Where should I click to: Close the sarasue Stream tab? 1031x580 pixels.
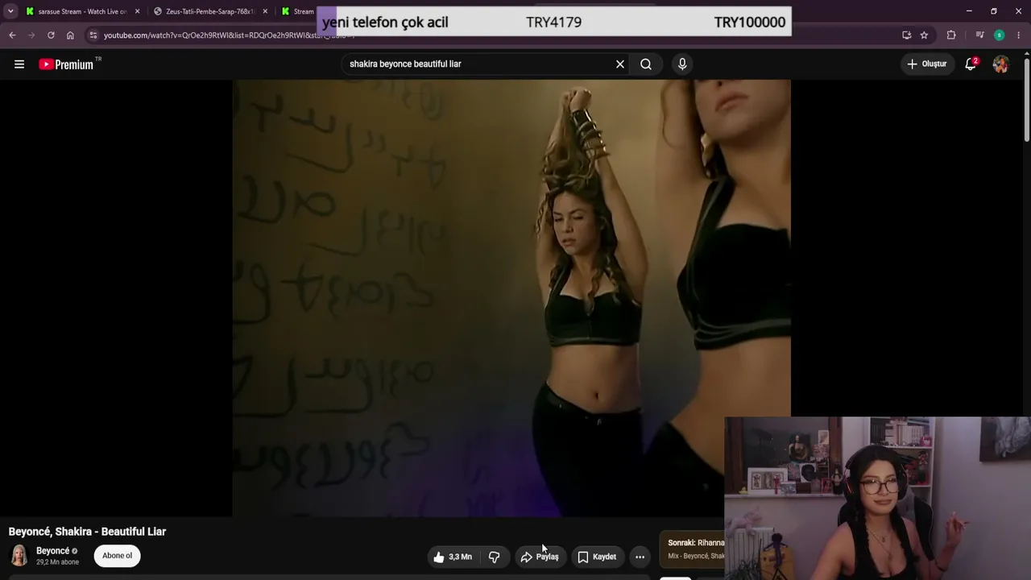[137, 11]
